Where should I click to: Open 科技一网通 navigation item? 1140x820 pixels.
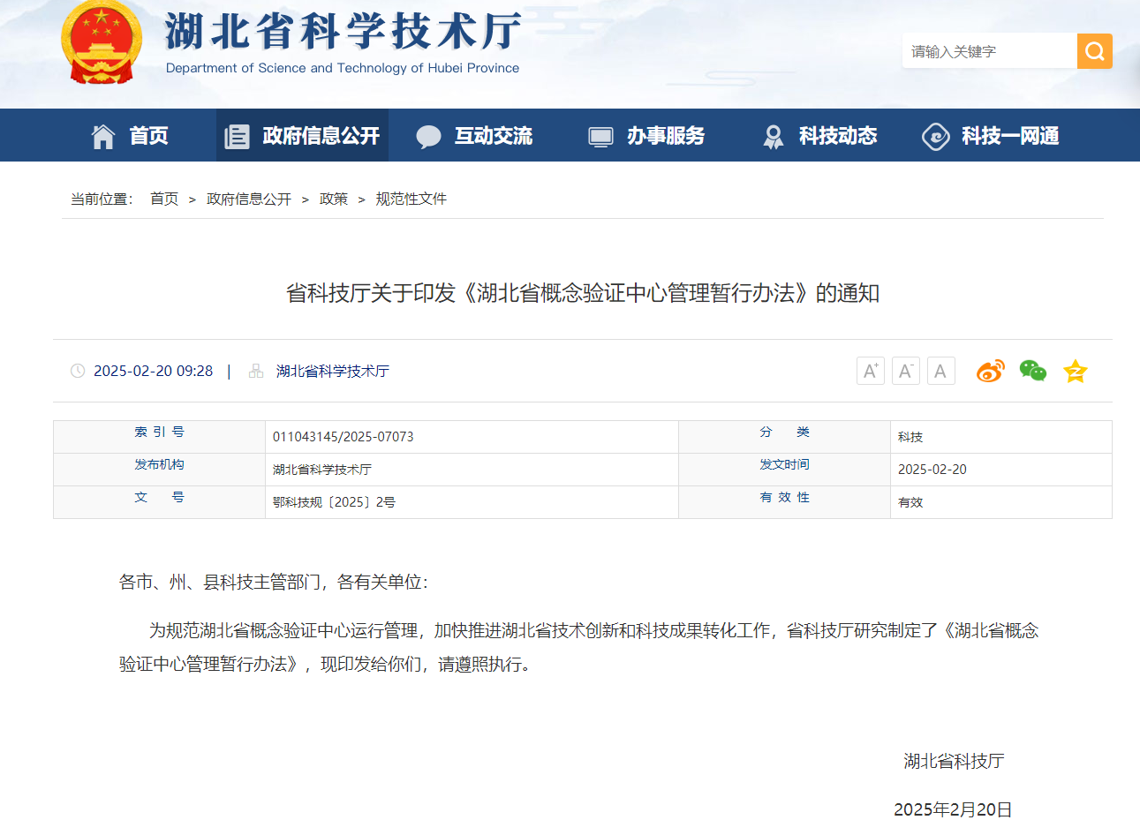(x=991, y=136)
